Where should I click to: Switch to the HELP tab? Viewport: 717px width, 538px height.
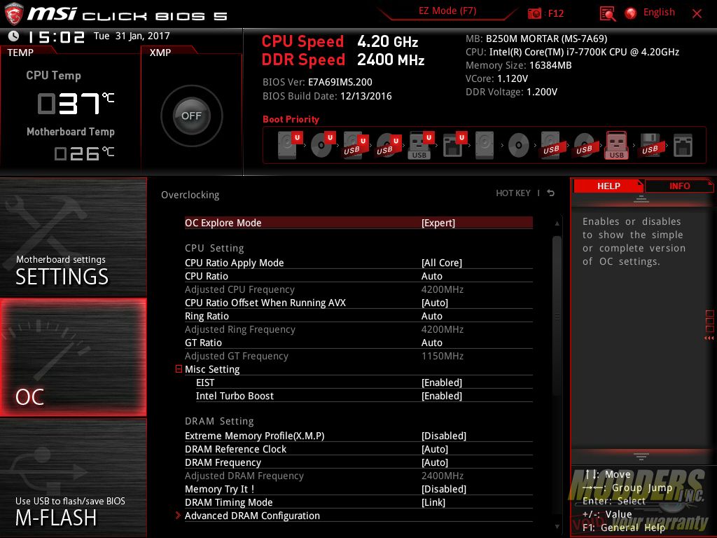click(608, 186)
